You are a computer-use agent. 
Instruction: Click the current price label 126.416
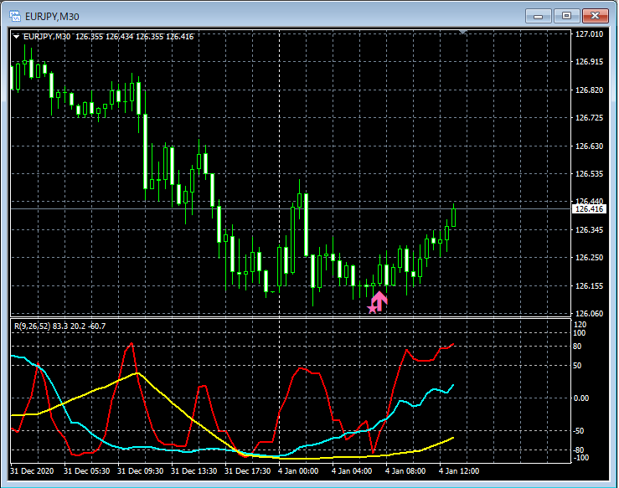coord(589,209)
